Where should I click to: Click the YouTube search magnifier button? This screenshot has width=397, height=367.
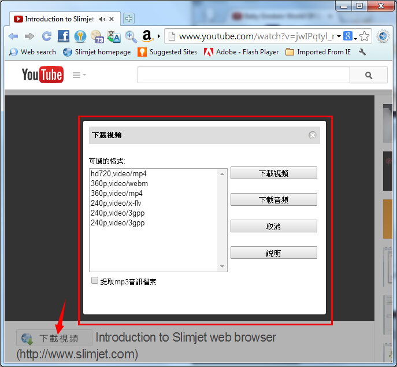[x=369, y=75]
